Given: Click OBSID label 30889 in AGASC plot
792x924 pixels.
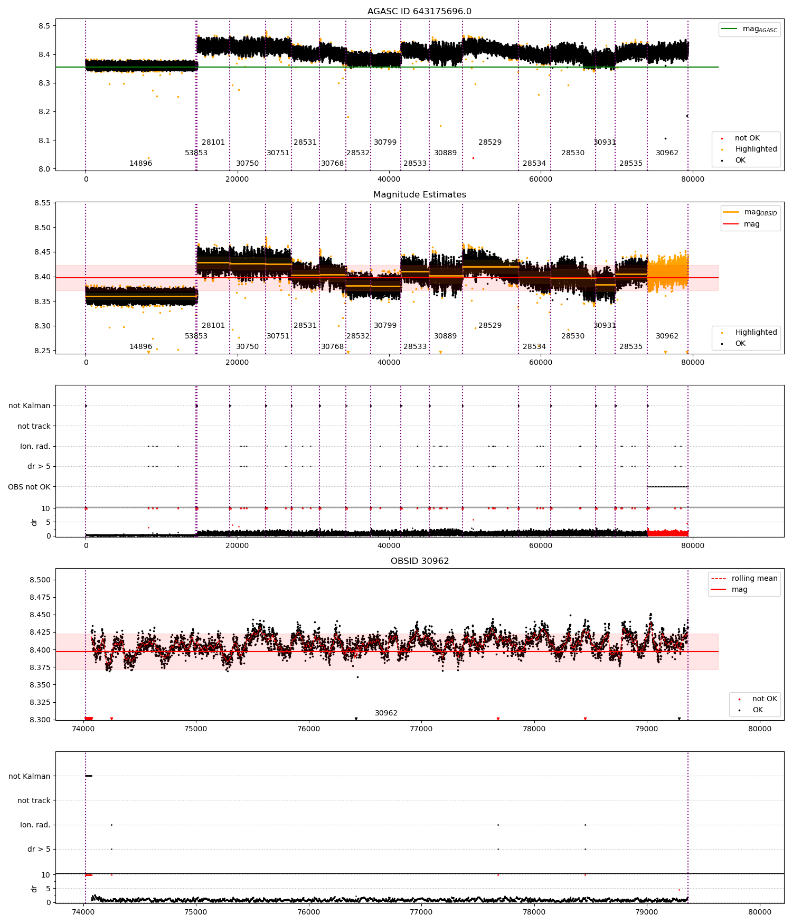Looking at the screenshot, I should [x=445, y=153].
